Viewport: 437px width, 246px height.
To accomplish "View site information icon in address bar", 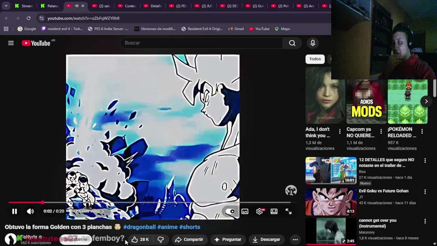I will tap(41, 18).
